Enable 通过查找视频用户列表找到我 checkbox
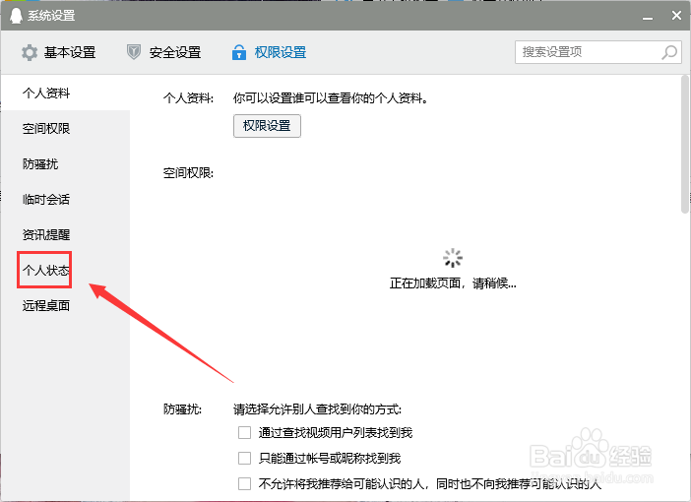This screenshot has height=502, width=691. coord(244,433)
